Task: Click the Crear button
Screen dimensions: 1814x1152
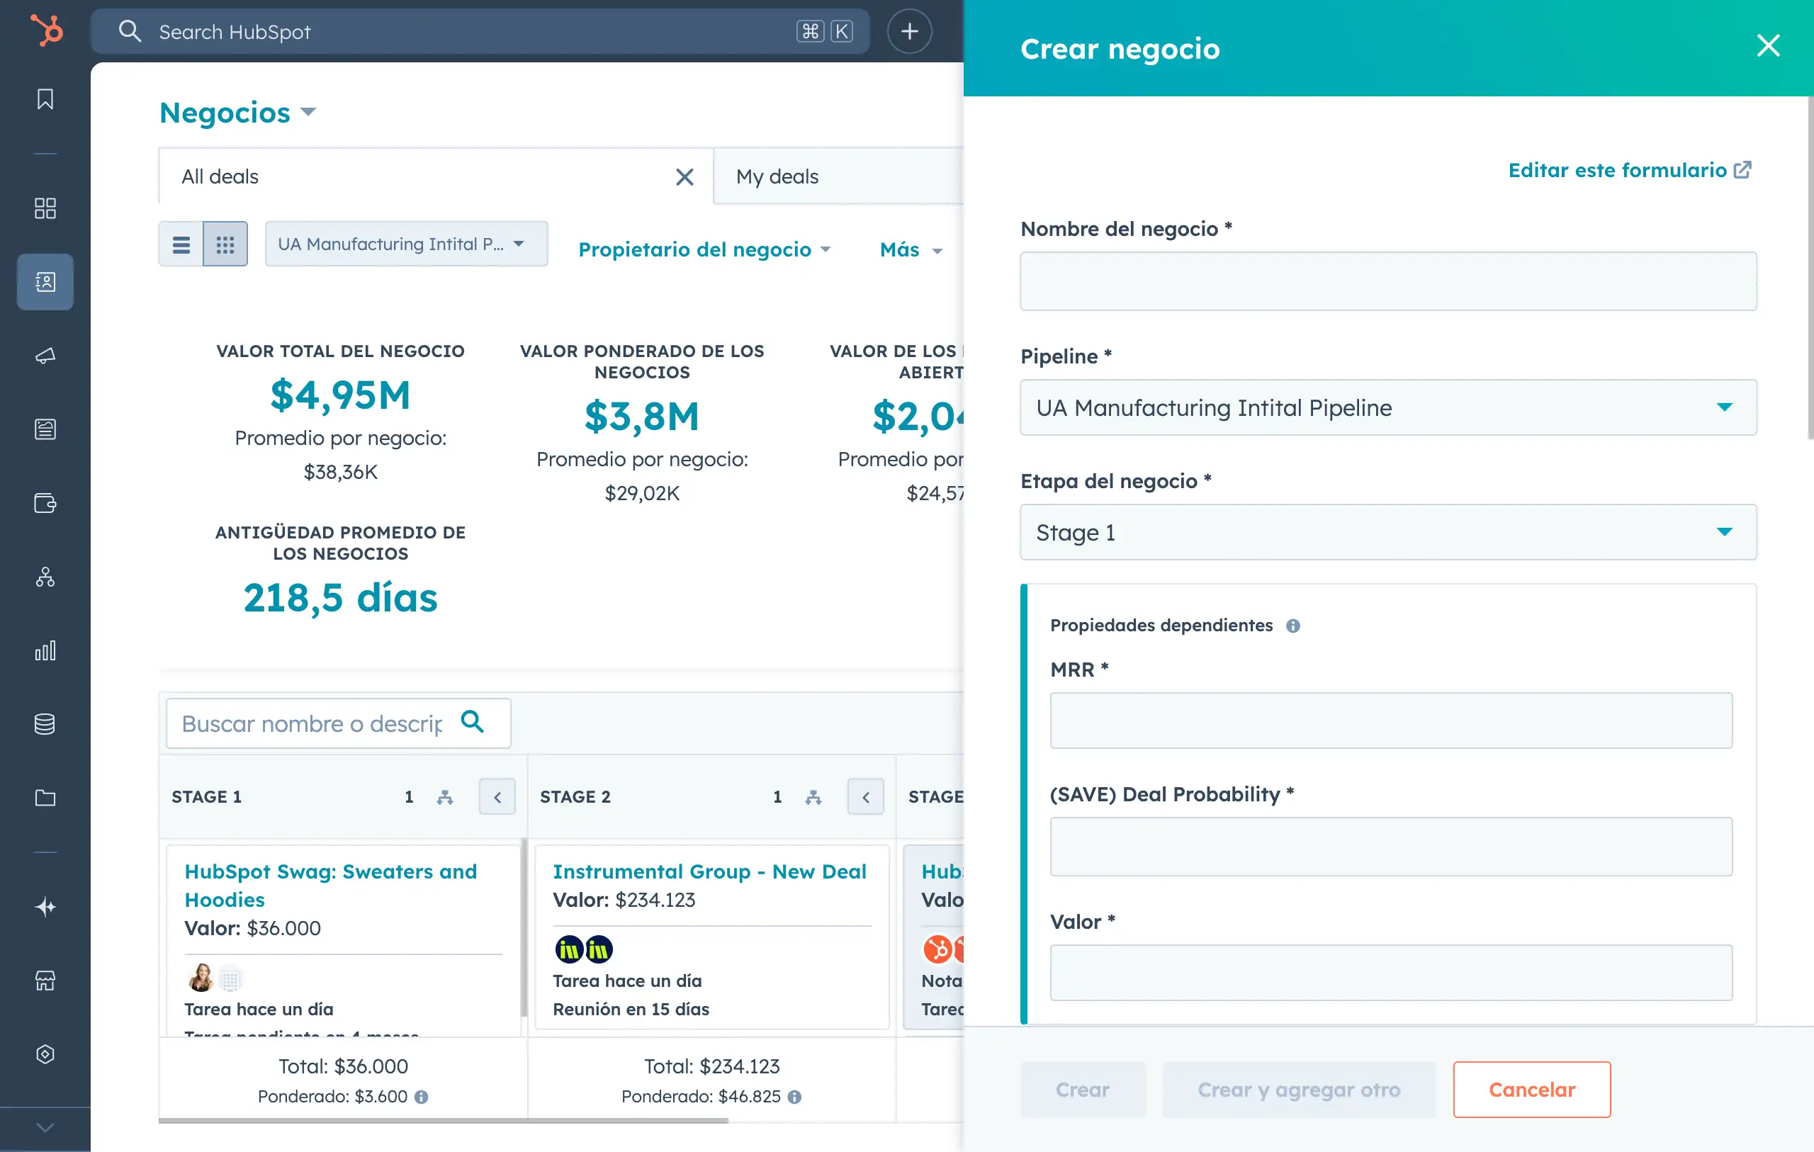Action: click(x=1083, y=1090)
